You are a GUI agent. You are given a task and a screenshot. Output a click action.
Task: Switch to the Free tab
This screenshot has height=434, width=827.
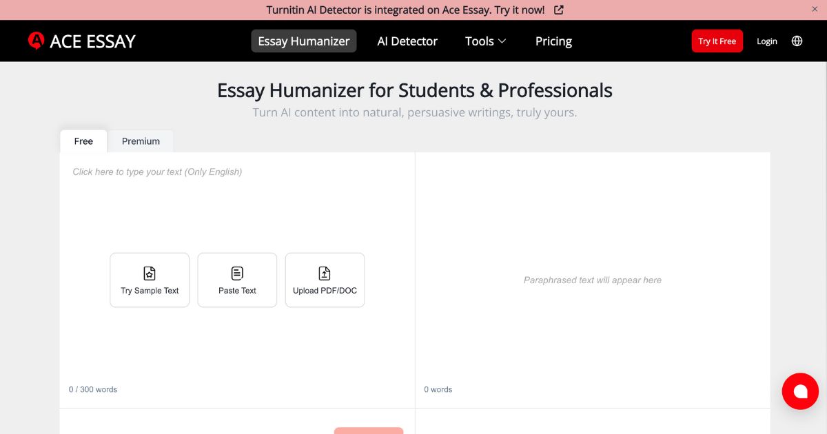click(83, 141)
